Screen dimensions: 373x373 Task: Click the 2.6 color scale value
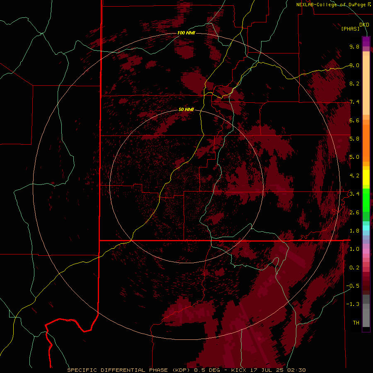coord(354,213)
